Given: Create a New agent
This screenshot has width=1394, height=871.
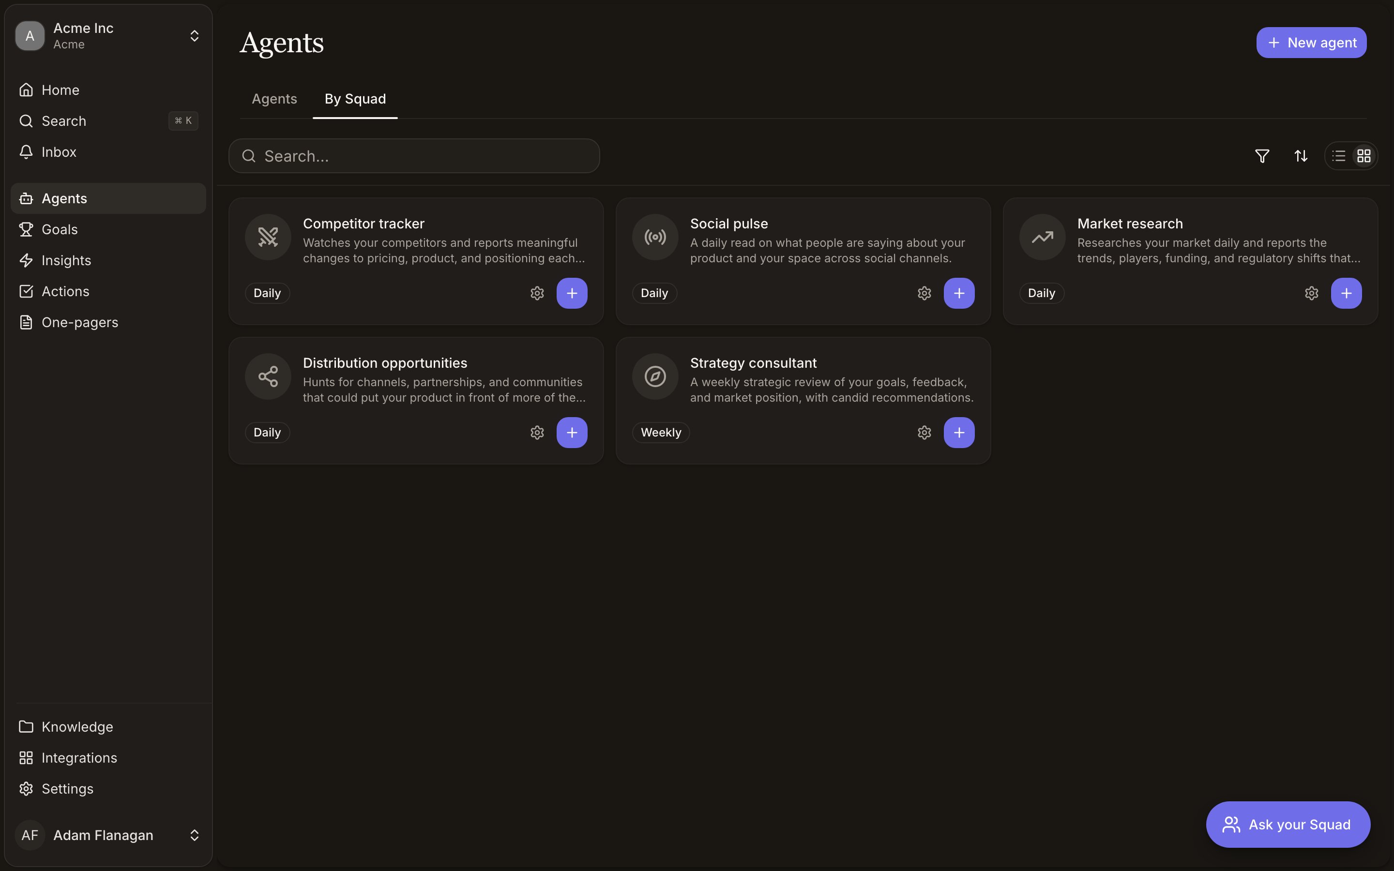Looking at the screenshot, I should 1311,43.
